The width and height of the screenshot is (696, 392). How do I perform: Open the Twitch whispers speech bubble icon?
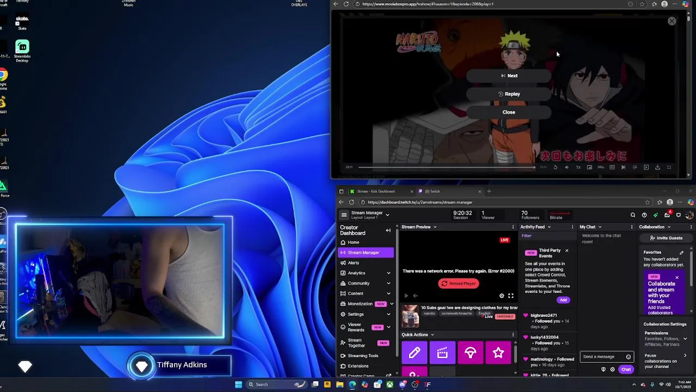pyautogui.click(x=679, y=215)
